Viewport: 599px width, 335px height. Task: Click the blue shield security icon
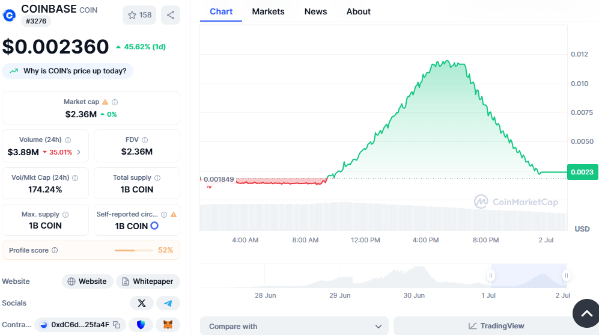click(x=141, y=325)
